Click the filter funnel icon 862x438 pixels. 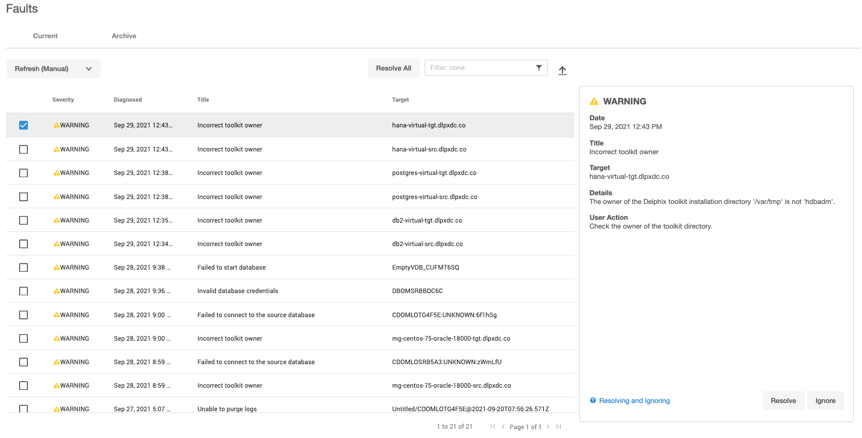click(x=538, y=68)
